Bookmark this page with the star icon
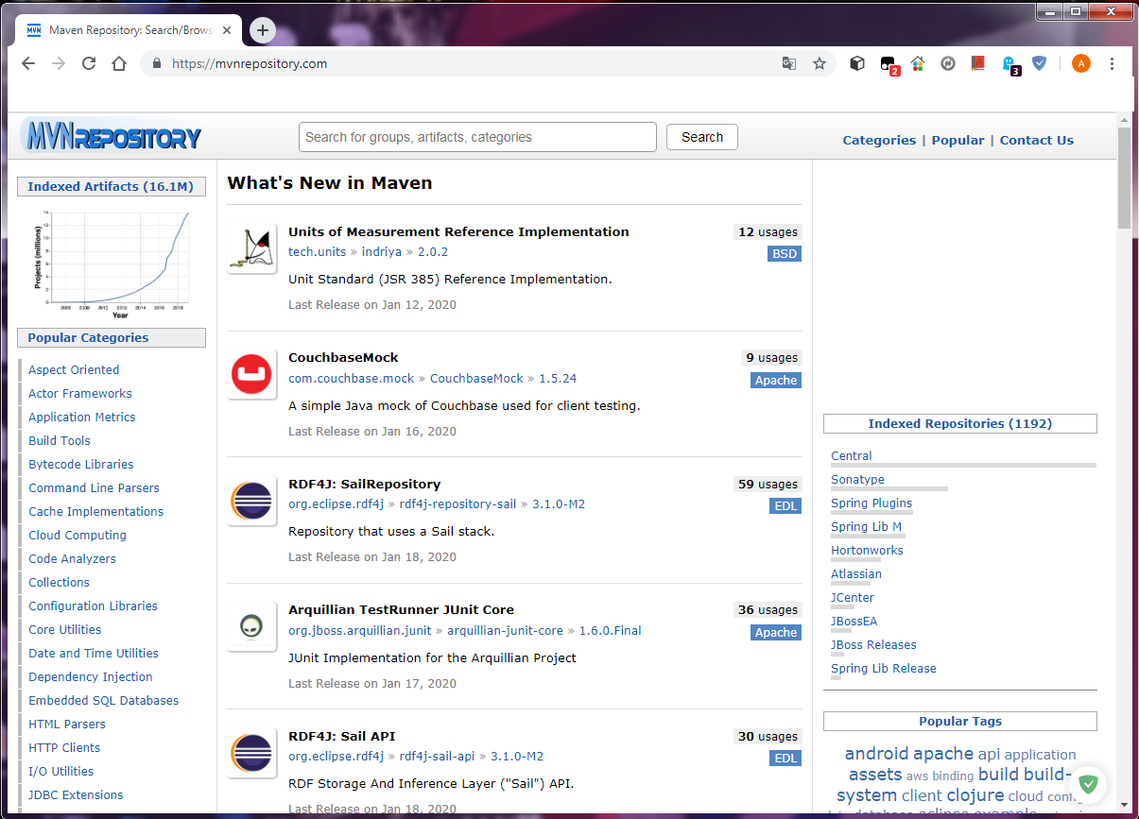 [x=820, y=63]
